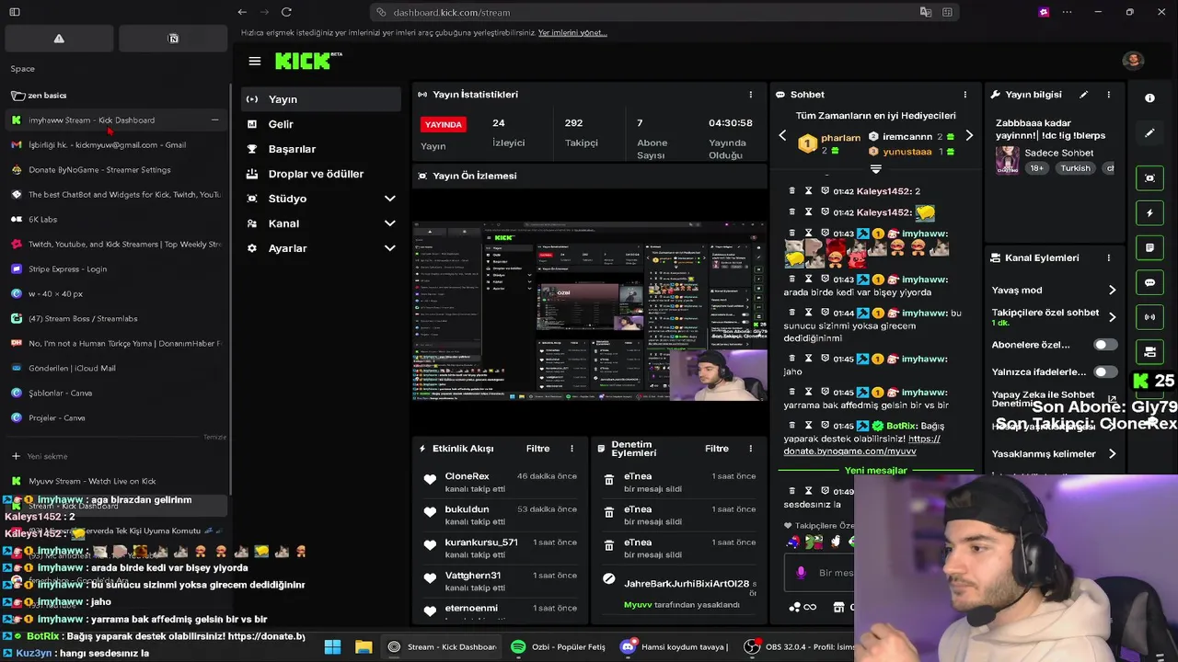Open the pinned warning-triangle tab
This screenshot has height=662, width=1178.
[59, 38]
